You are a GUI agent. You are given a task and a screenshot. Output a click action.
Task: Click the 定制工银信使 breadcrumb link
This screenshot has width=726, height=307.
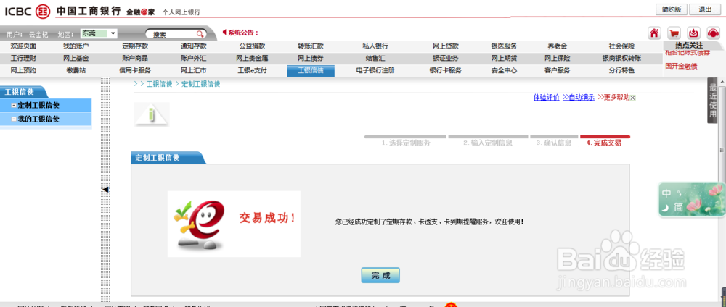pyautogui.click(x=200, y=84)
